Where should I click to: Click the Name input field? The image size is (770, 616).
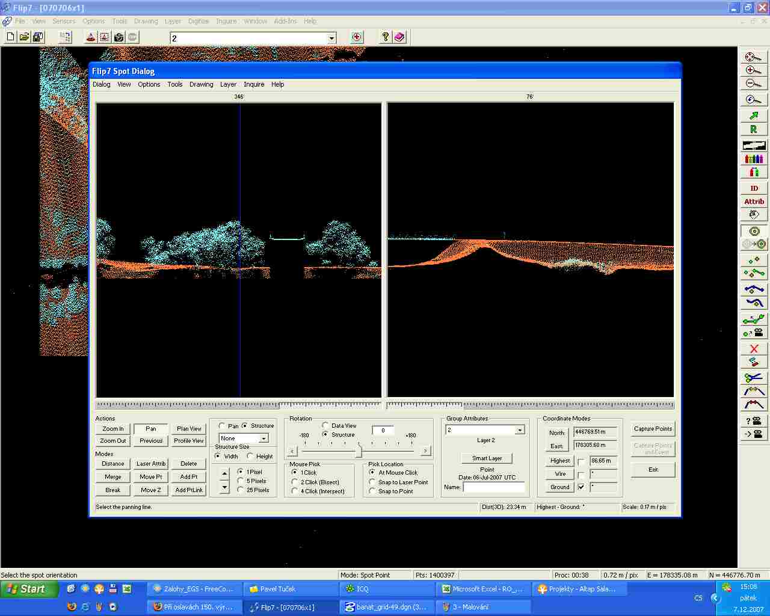[493, 487]
